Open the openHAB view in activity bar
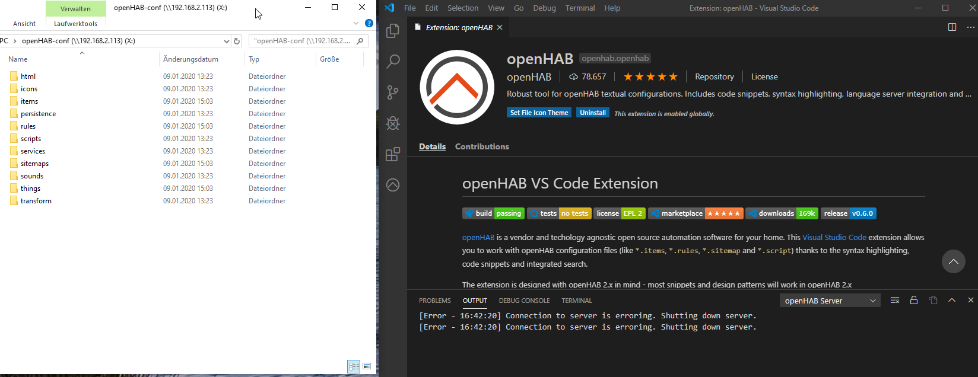 393,185
